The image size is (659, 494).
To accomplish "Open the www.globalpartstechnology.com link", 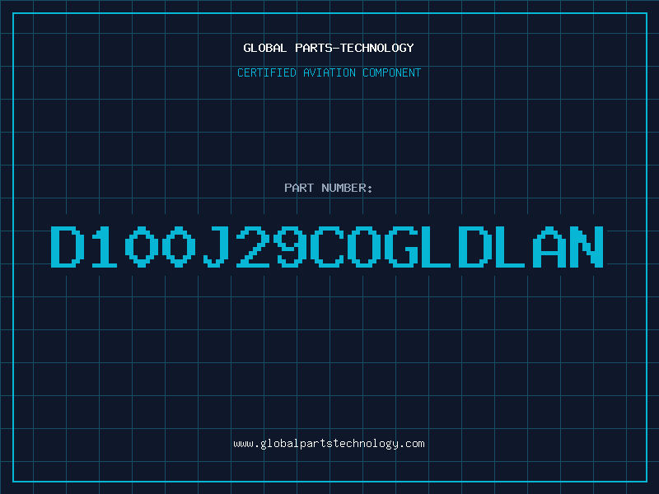I will [x=329, y=444].
